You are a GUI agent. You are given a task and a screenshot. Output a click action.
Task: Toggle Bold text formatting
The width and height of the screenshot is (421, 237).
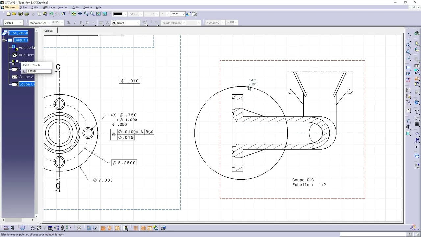click(x=68, y=23)
